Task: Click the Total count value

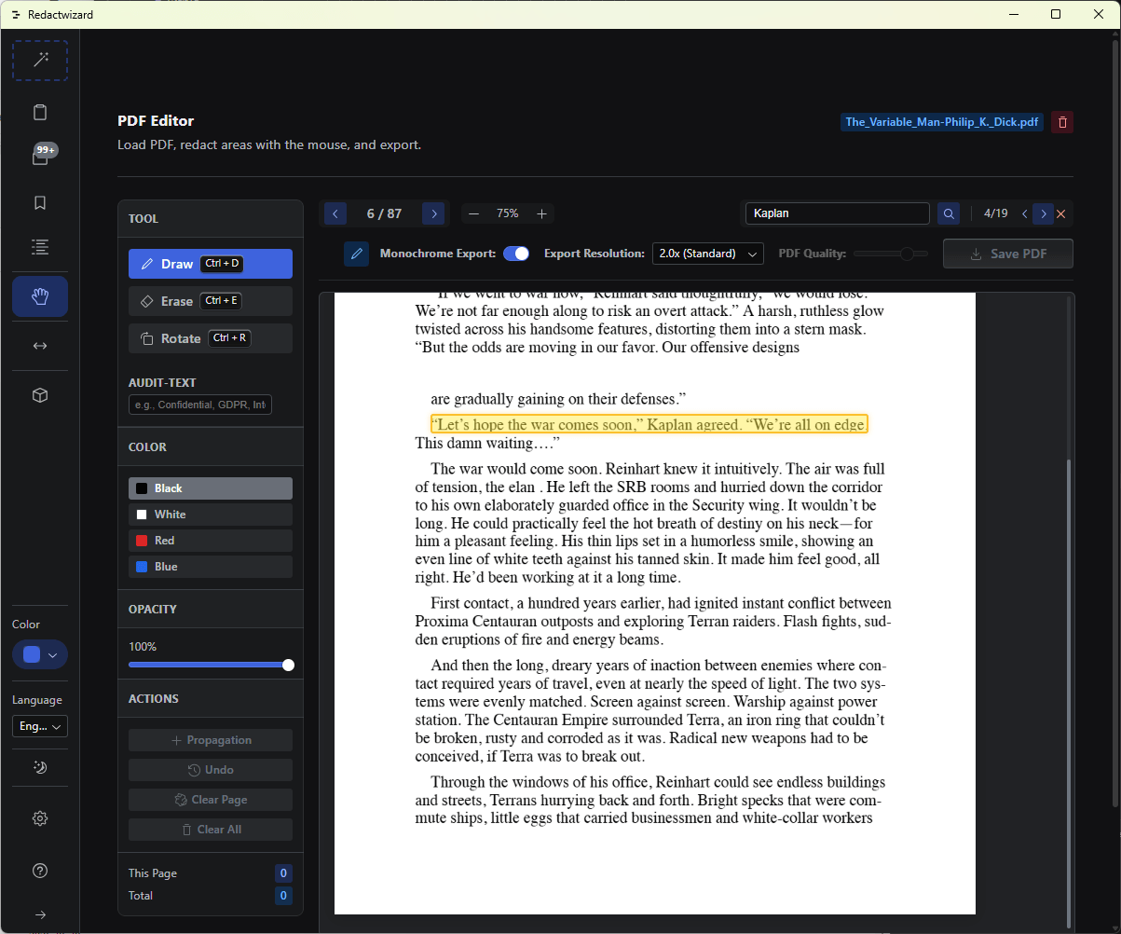Action: coord(283,896)
